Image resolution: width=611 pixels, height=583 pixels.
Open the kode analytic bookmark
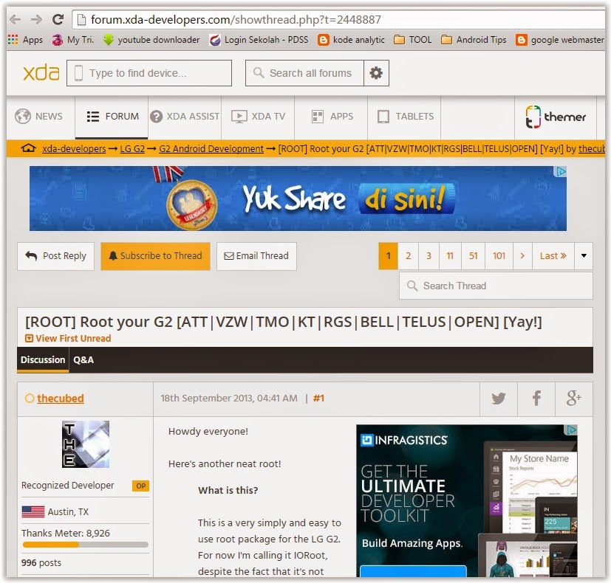[x=351, y=40]
